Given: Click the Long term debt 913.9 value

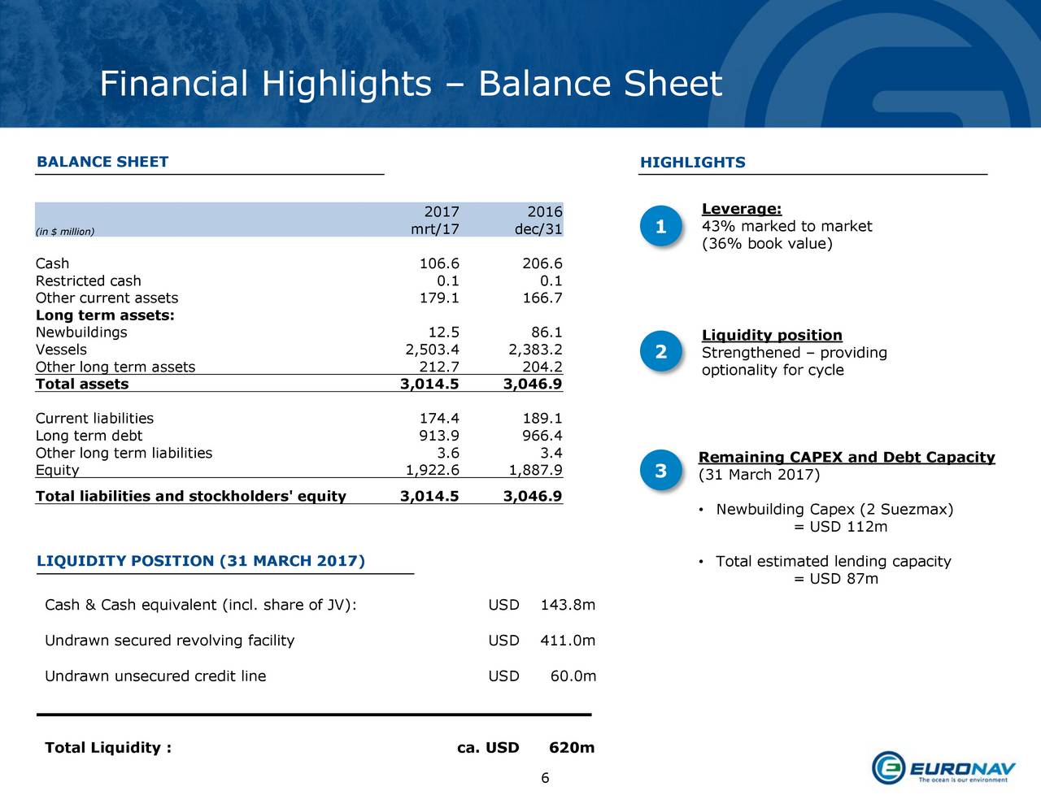Looking at the screenshot, I should 438,436.
